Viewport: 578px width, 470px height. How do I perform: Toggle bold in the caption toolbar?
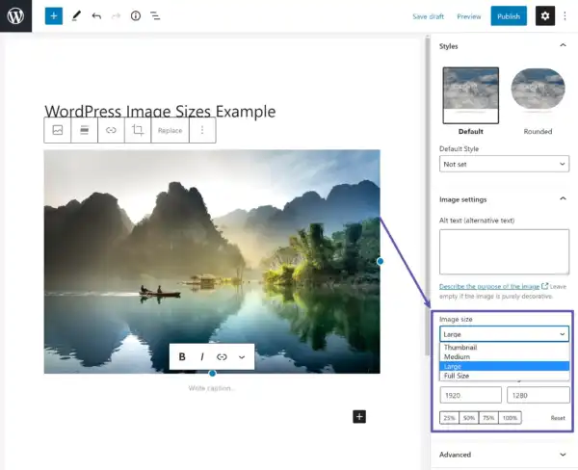coord(182,356)
